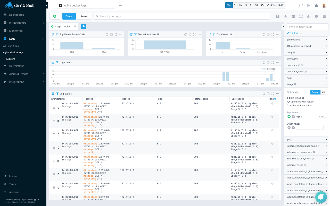Switch field stats to Current
Image resolution: width=330 pixels, height=206 pixels.
pos(315,92)
